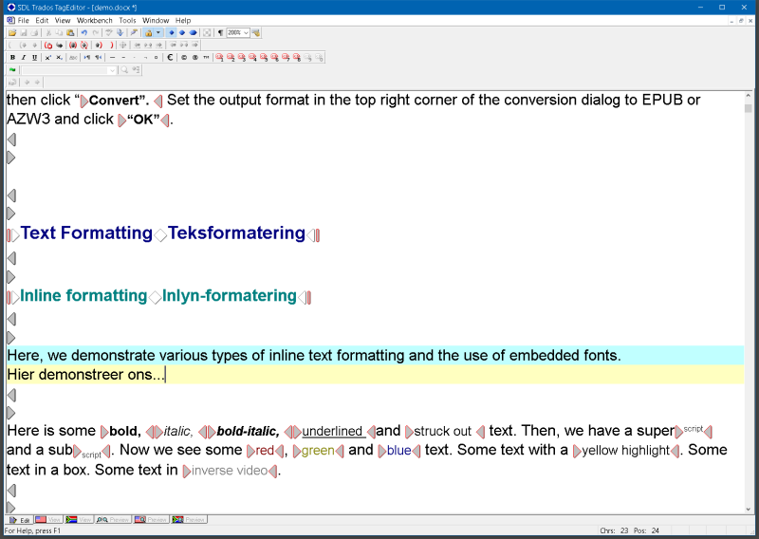Screen dimensions: 759x539
Task: Insert the registered trademark symbol
Action: pyautogui.click(x=195, y=58)
